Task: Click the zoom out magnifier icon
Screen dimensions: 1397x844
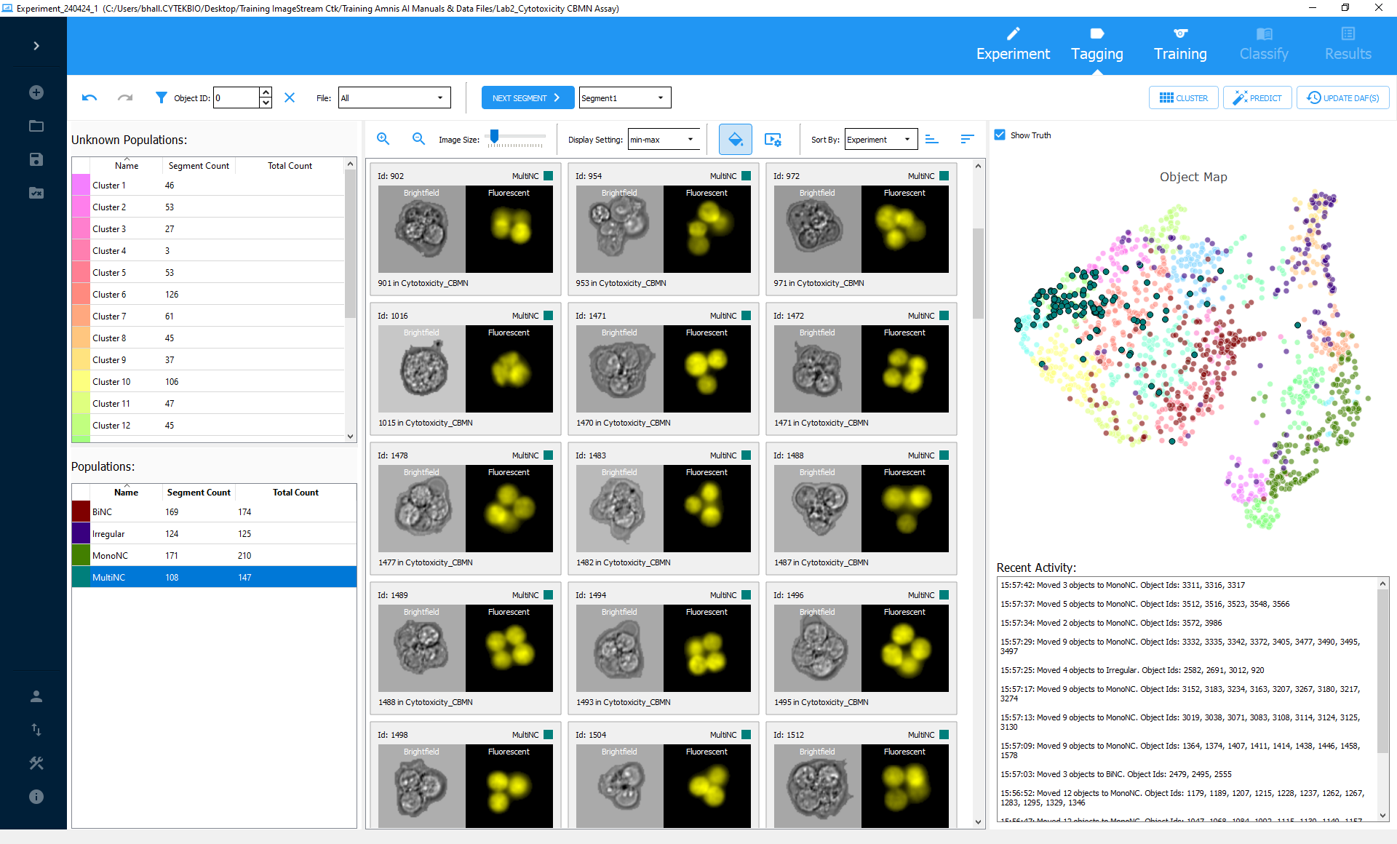Action: (x=416, y=140)
